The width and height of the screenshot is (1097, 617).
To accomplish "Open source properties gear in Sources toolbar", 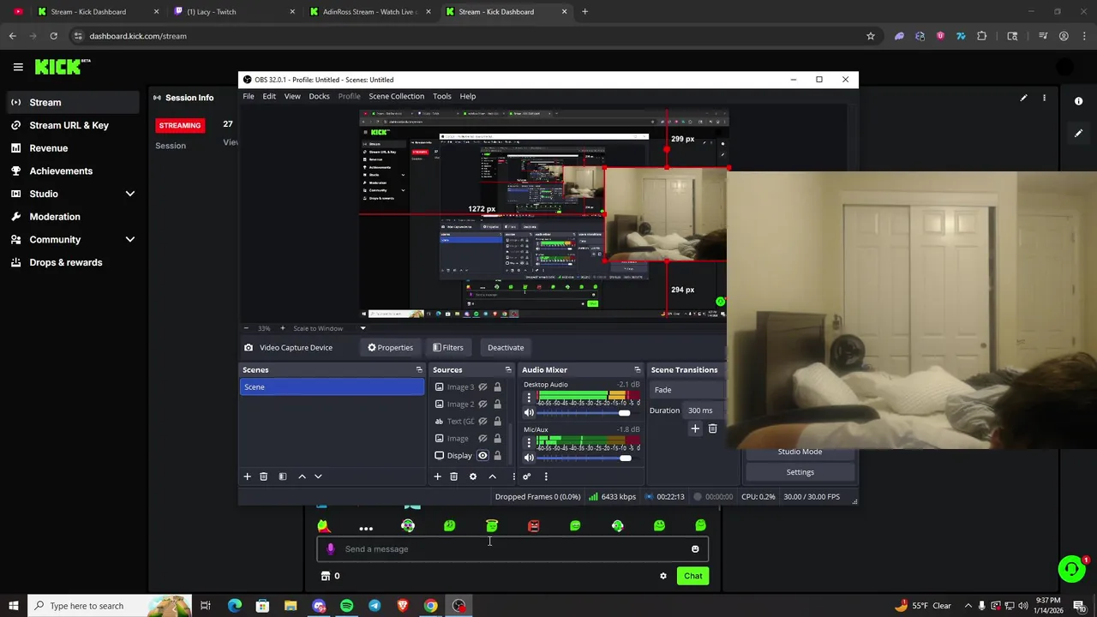I will click(x=473, y=476).
